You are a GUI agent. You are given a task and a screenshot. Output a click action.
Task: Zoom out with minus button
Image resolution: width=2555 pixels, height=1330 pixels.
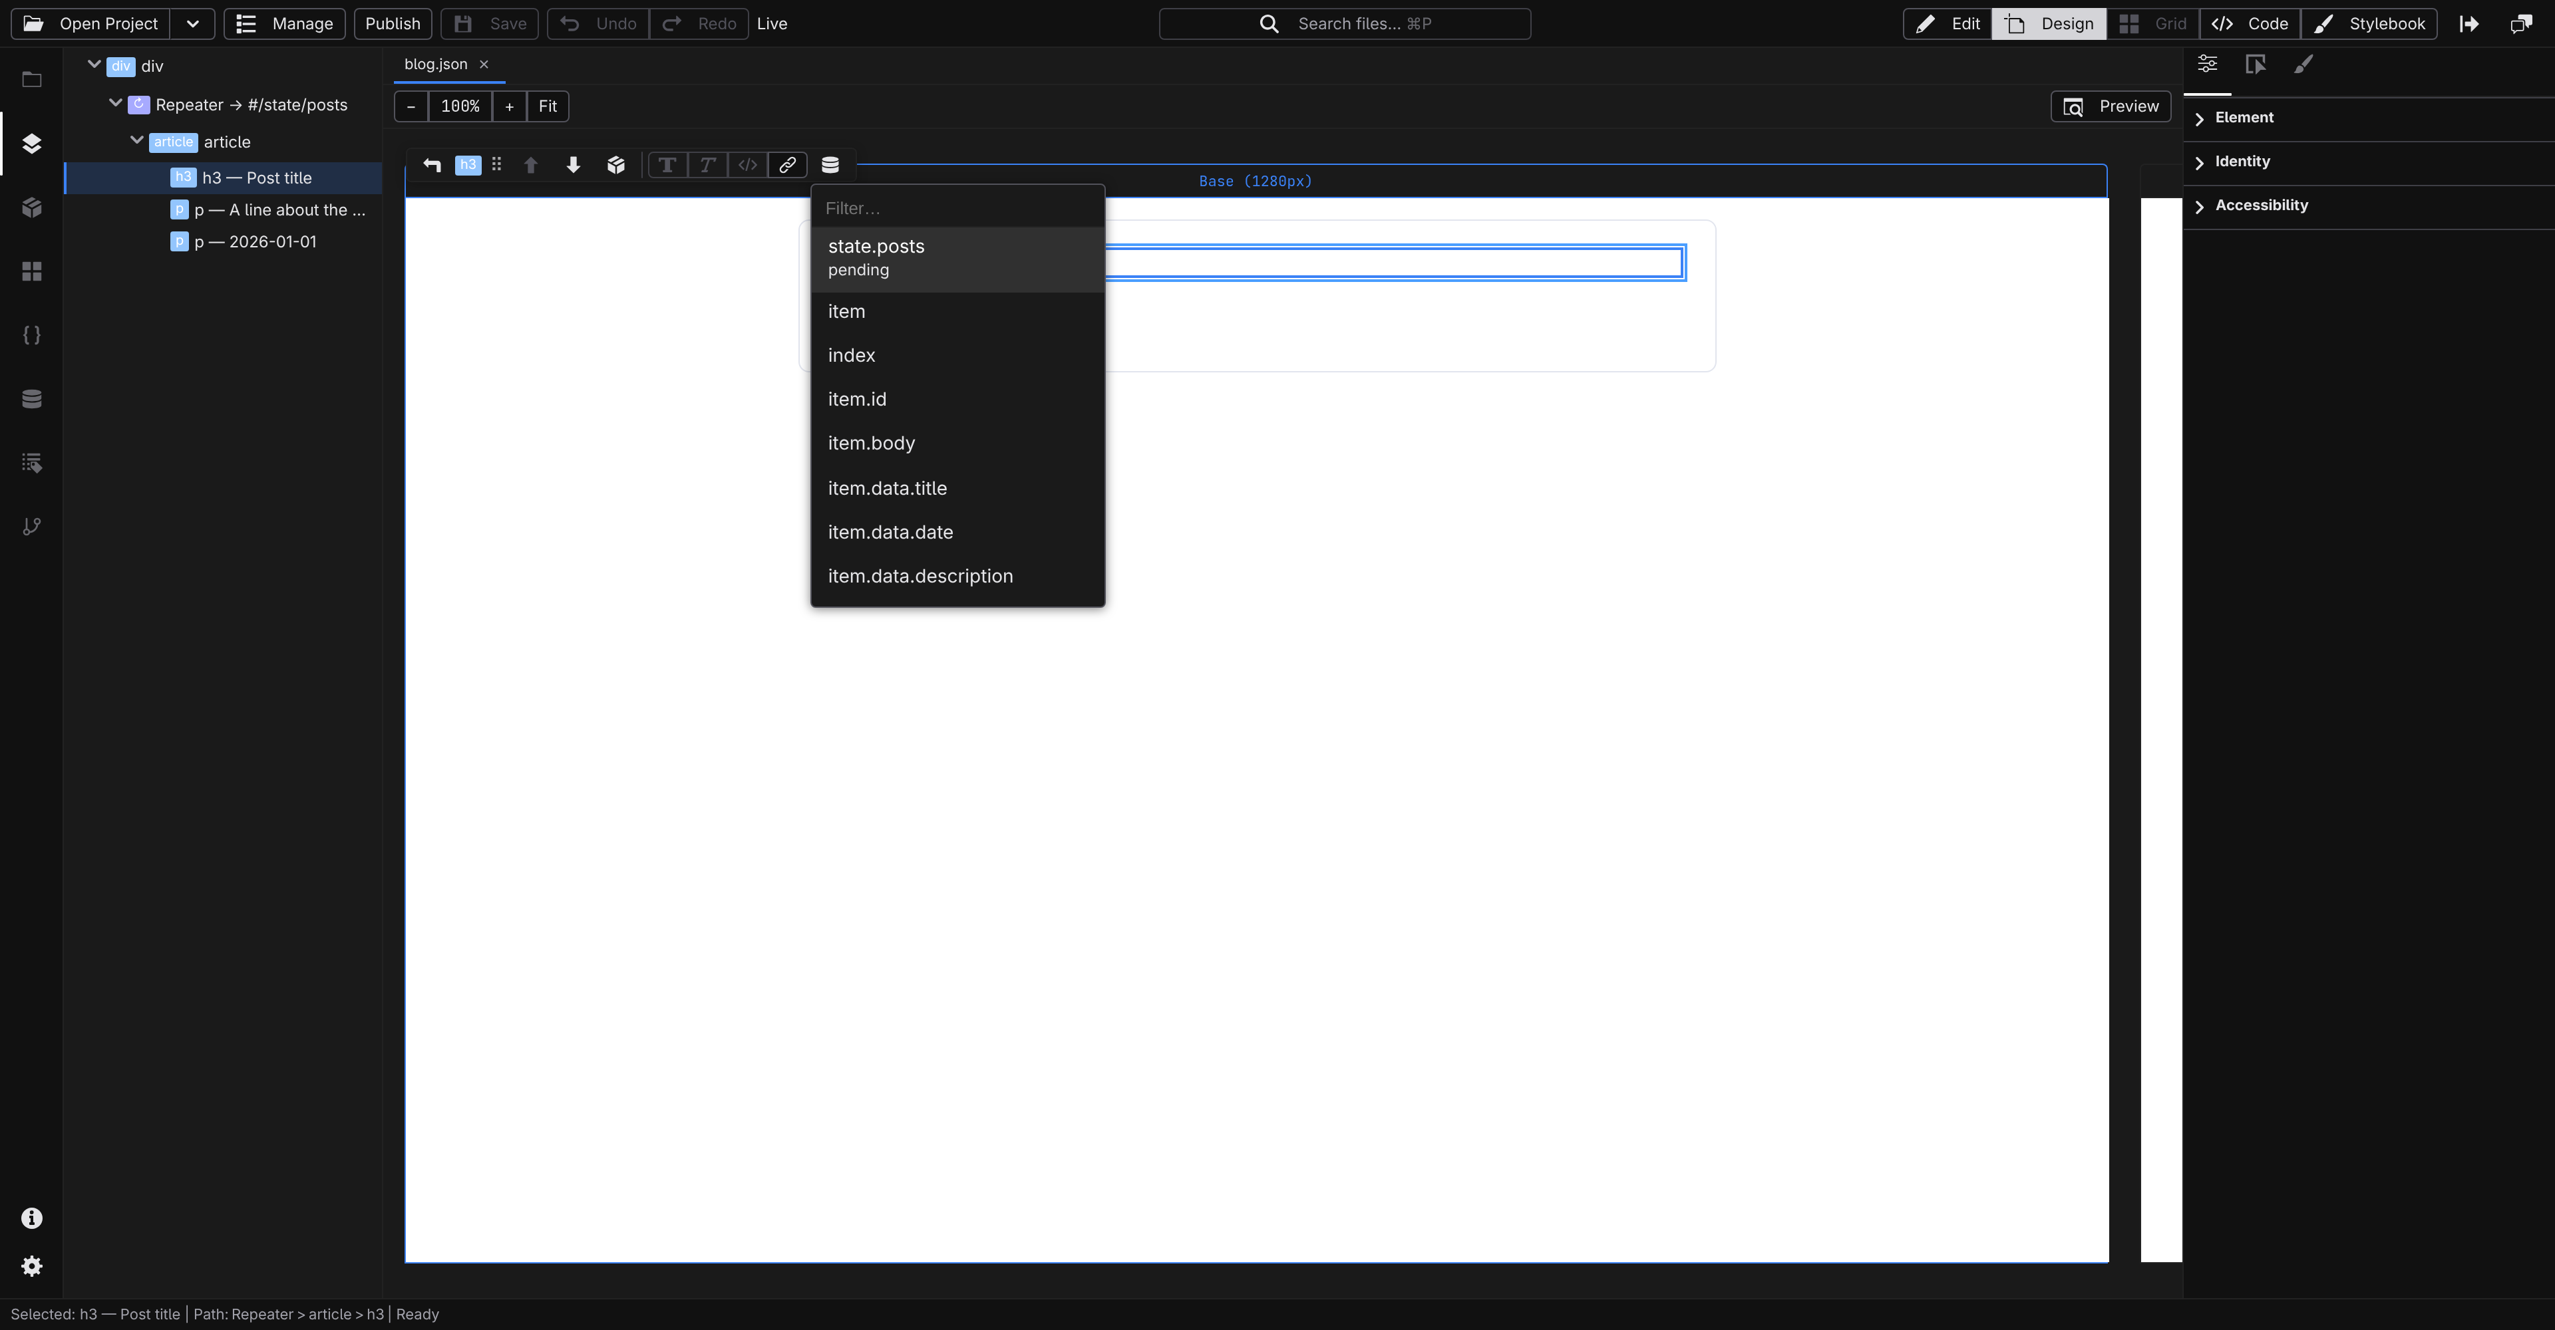click(411, 106)
